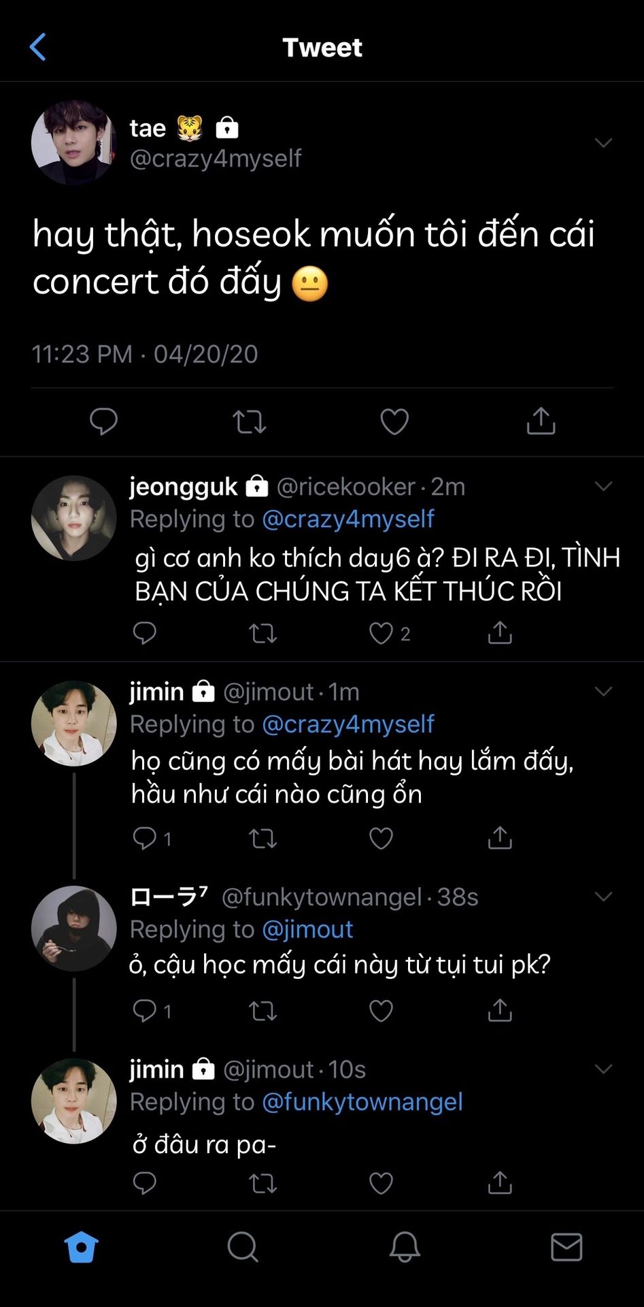
Task: Like tae's main tweet
Action: [x=394, y=421]
